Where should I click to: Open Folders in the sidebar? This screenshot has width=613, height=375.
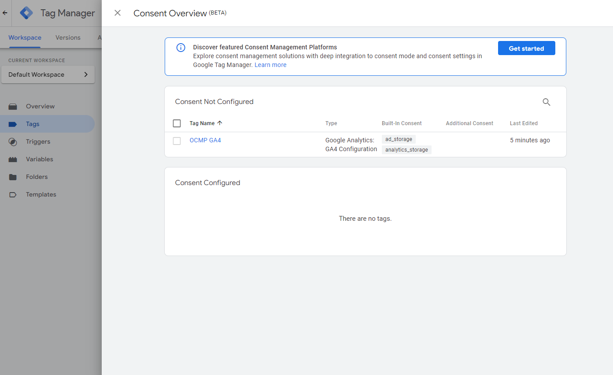point(47,177)
